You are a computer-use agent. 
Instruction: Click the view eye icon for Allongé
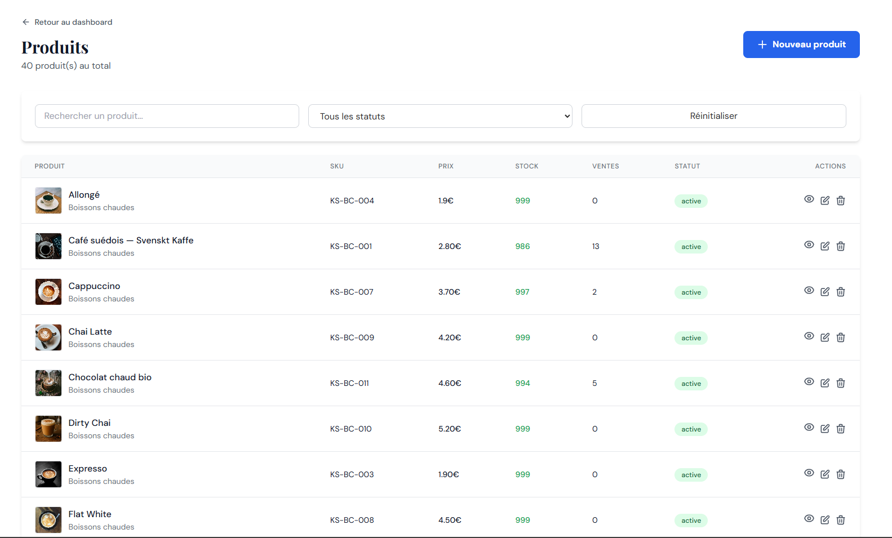[809, 199]
